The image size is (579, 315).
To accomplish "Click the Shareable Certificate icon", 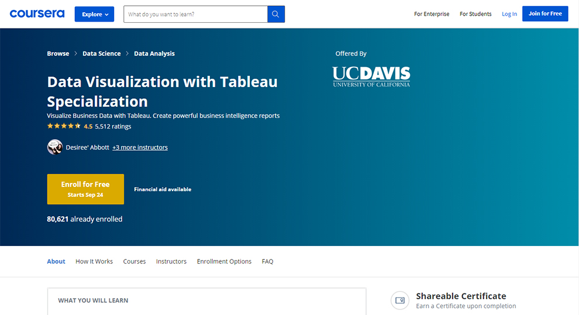I will coord(400,300).
